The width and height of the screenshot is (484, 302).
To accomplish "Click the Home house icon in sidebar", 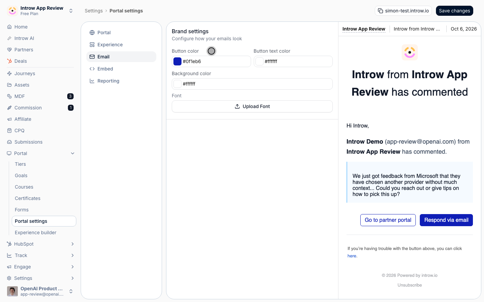I will point(9,27).
